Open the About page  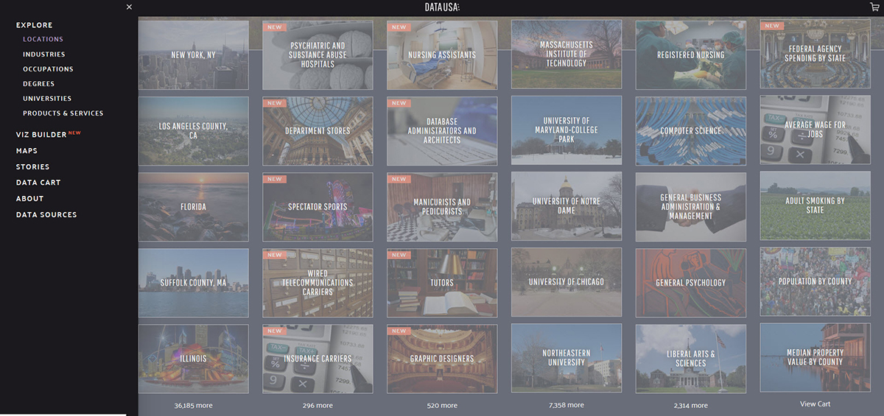pos(29,199)
